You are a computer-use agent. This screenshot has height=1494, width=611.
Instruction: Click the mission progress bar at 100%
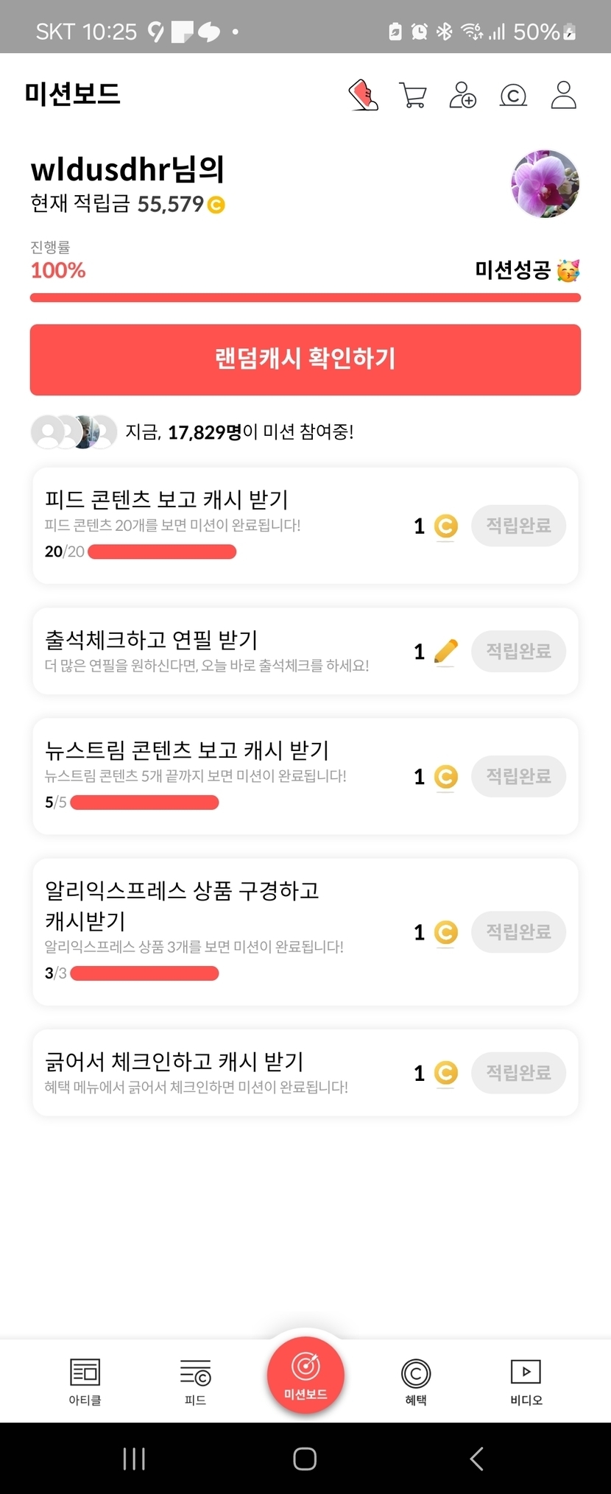coord(305,297)
